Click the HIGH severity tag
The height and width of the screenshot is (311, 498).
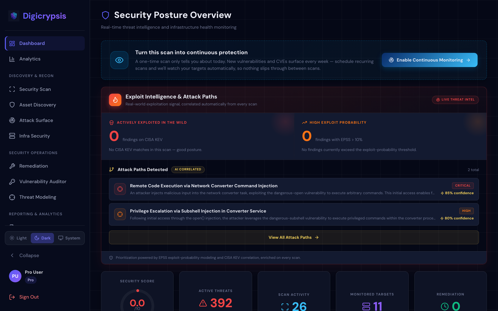[466, 211]
